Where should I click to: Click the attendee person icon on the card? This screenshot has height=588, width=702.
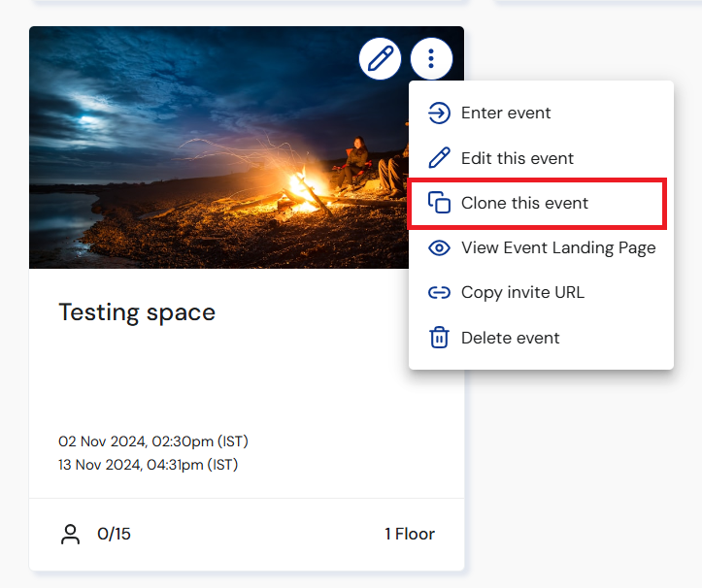70,534
